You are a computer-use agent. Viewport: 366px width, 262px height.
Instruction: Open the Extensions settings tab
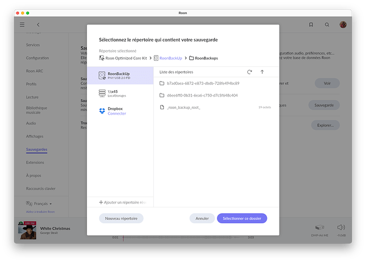[35, 162]
